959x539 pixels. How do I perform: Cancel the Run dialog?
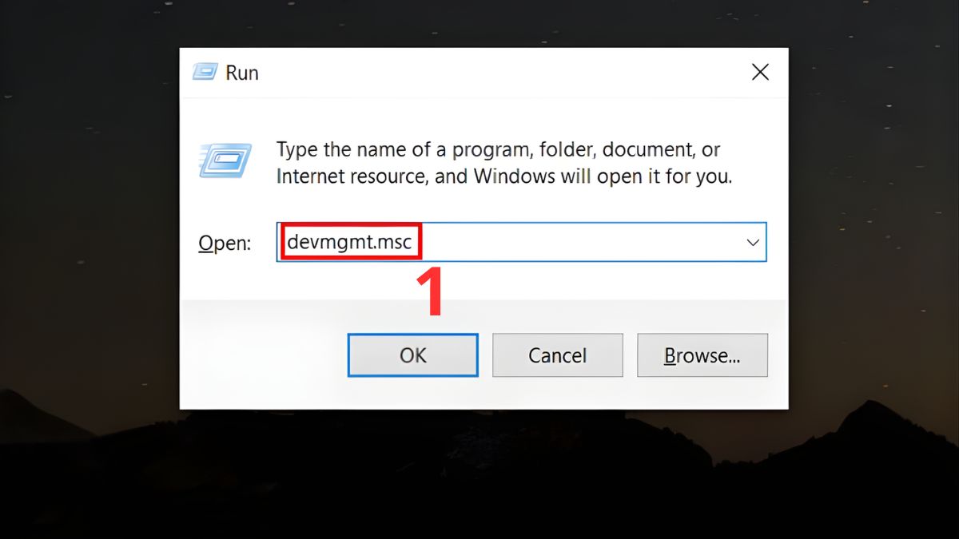tap(557, 355)
